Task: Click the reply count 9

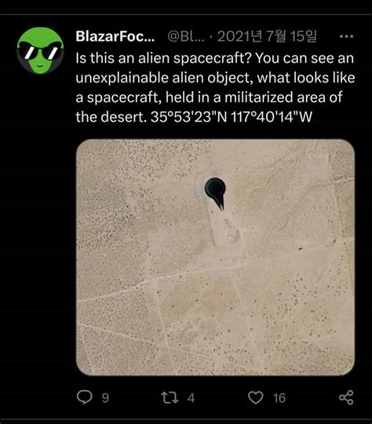Action: [x=105, y=398]
